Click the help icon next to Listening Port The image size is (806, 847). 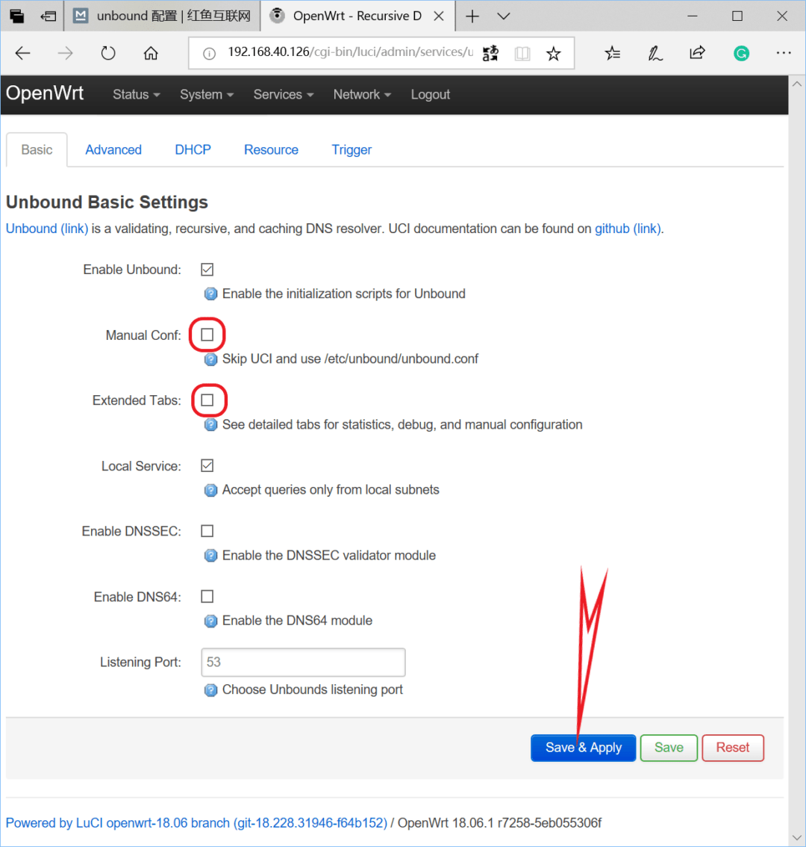[210, 690]
